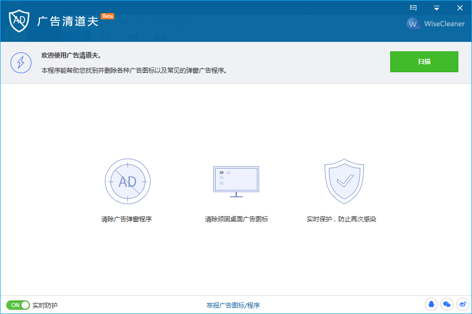Viewport: 472px width, 314px height.
Task: Click the orange Beta badge
Action: (108, 16)
